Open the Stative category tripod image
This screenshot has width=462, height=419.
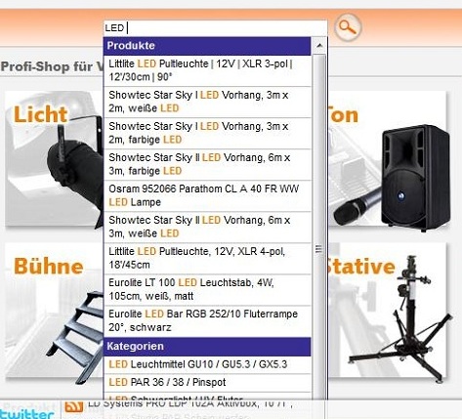click(388, 311)
